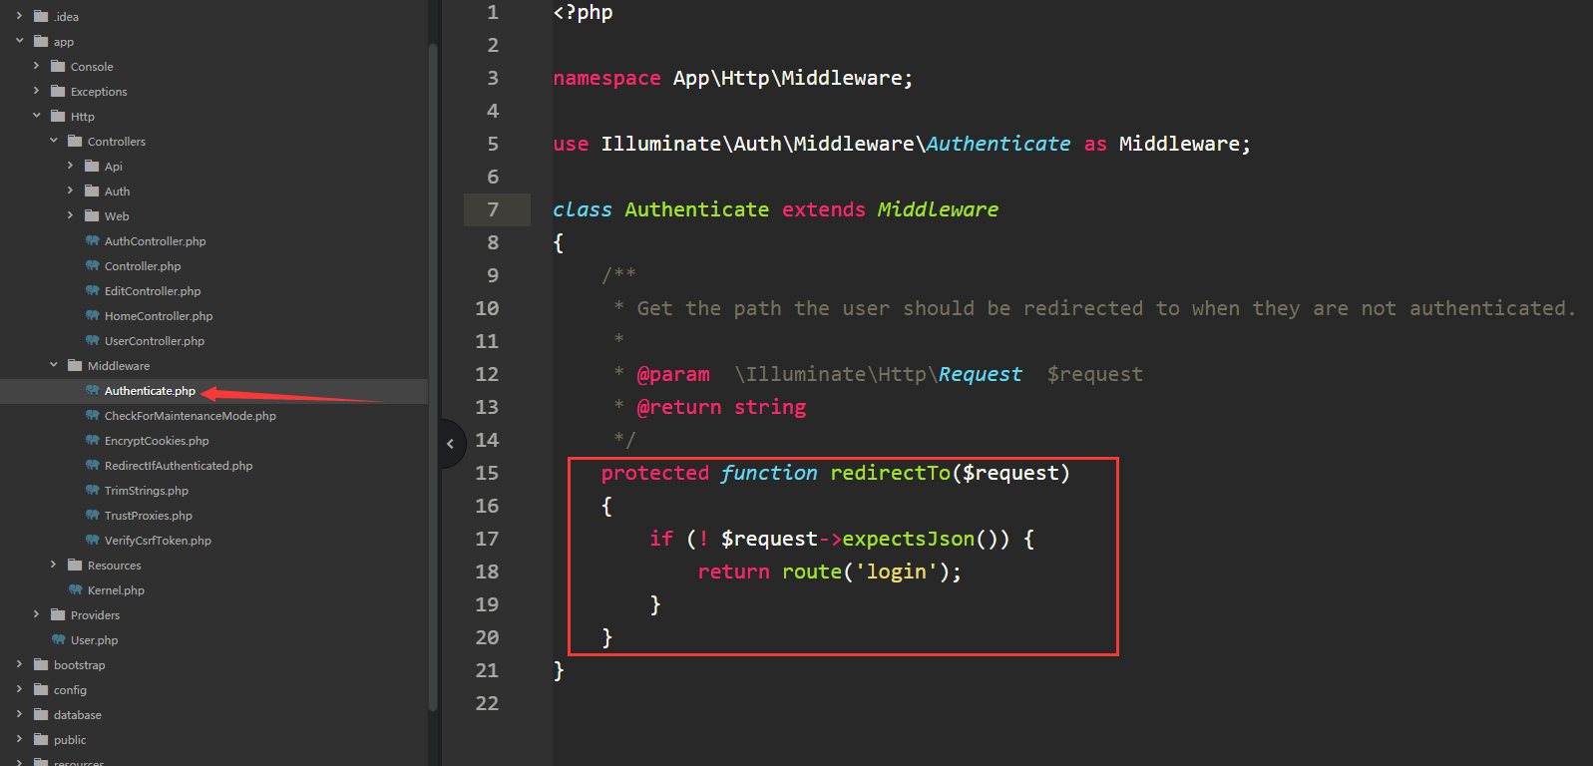This screenshot has height=766, width=1593.
Task: Click the RedirectIfAuthenticated.php file icon
Action: click(x=92, y=465)
